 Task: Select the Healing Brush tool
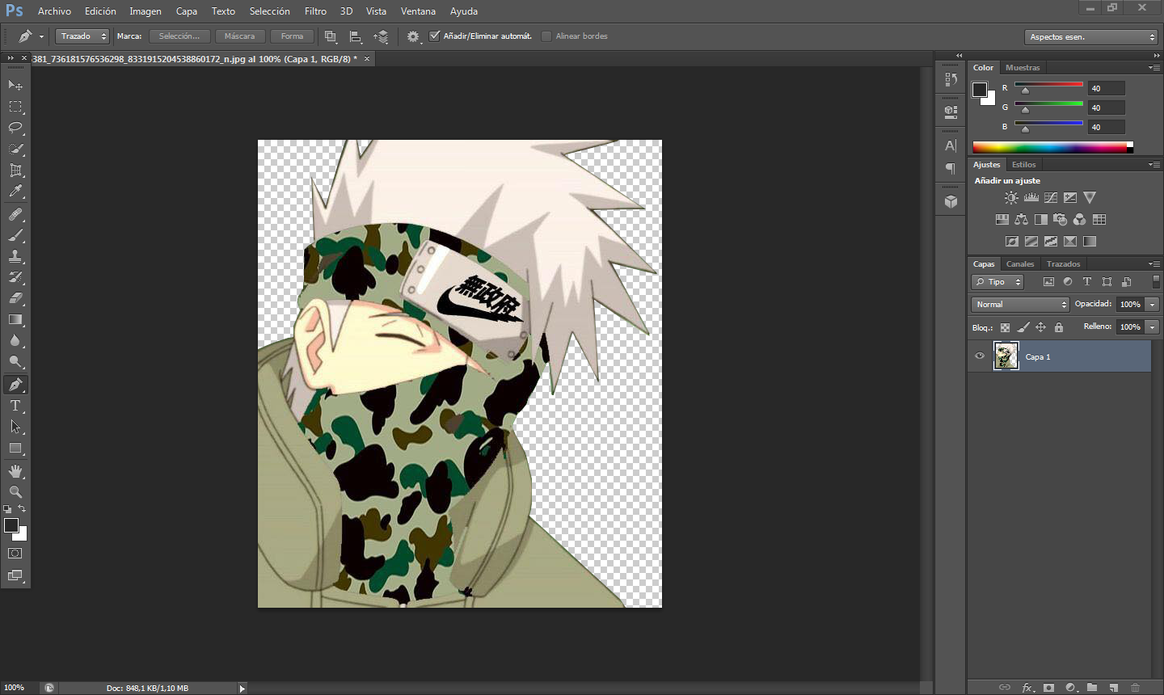coord(15,214)
